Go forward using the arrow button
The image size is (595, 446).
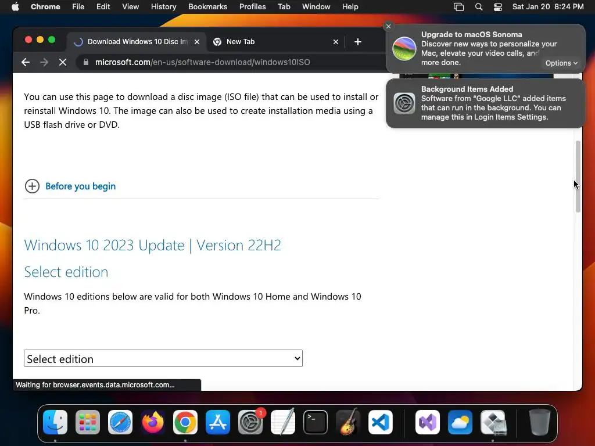click(x=44, y=62)
